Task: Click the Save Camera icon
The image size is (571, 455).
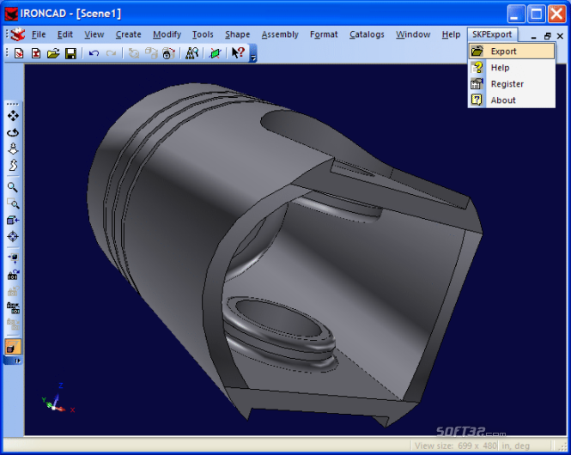Action: (x=13, y=275)
